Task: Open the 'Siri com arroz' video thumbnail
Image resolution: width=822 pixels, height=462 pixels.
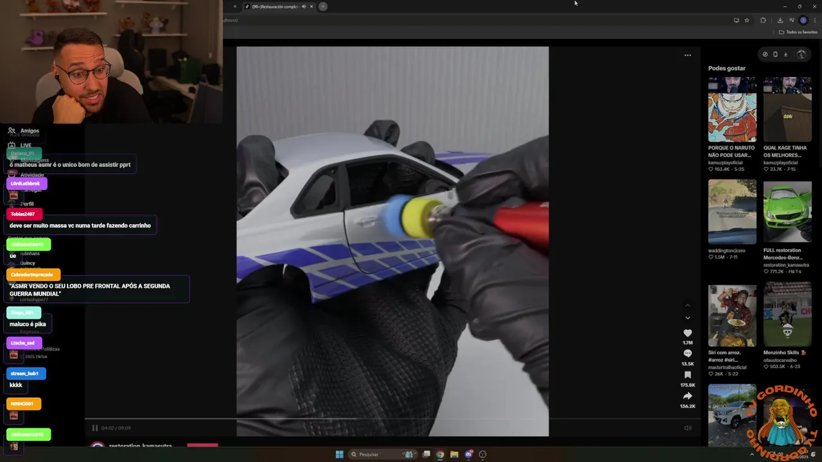Action: point(732,314)
